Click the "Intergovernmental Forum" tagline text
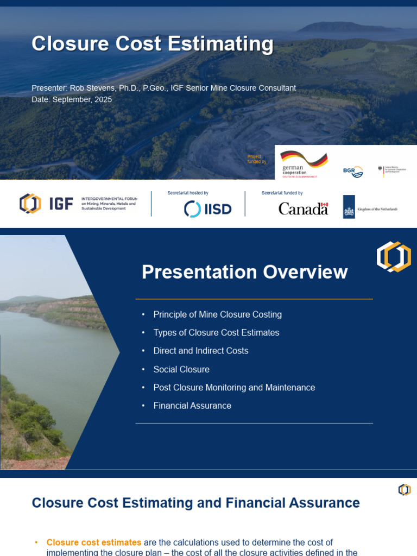Viewport: 417px width, 556px height. (x=109, y=204)
